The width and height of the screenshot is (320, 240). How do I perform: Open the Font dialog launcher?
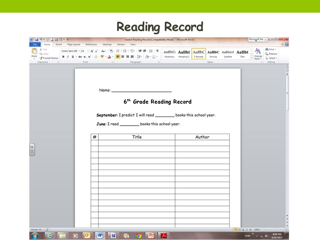tap(113, 62)
